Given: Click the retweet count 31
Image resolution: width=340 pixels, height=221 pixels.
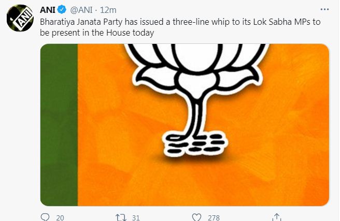Looking at the screenshot, I should (136, 217).
